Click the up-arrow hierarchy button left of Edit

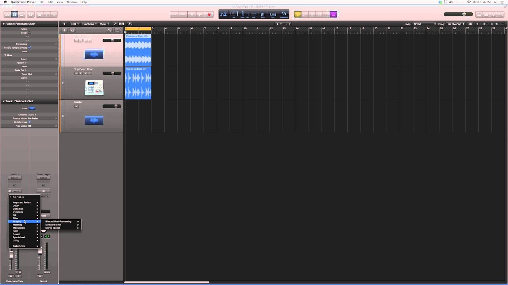pos(64,24)
